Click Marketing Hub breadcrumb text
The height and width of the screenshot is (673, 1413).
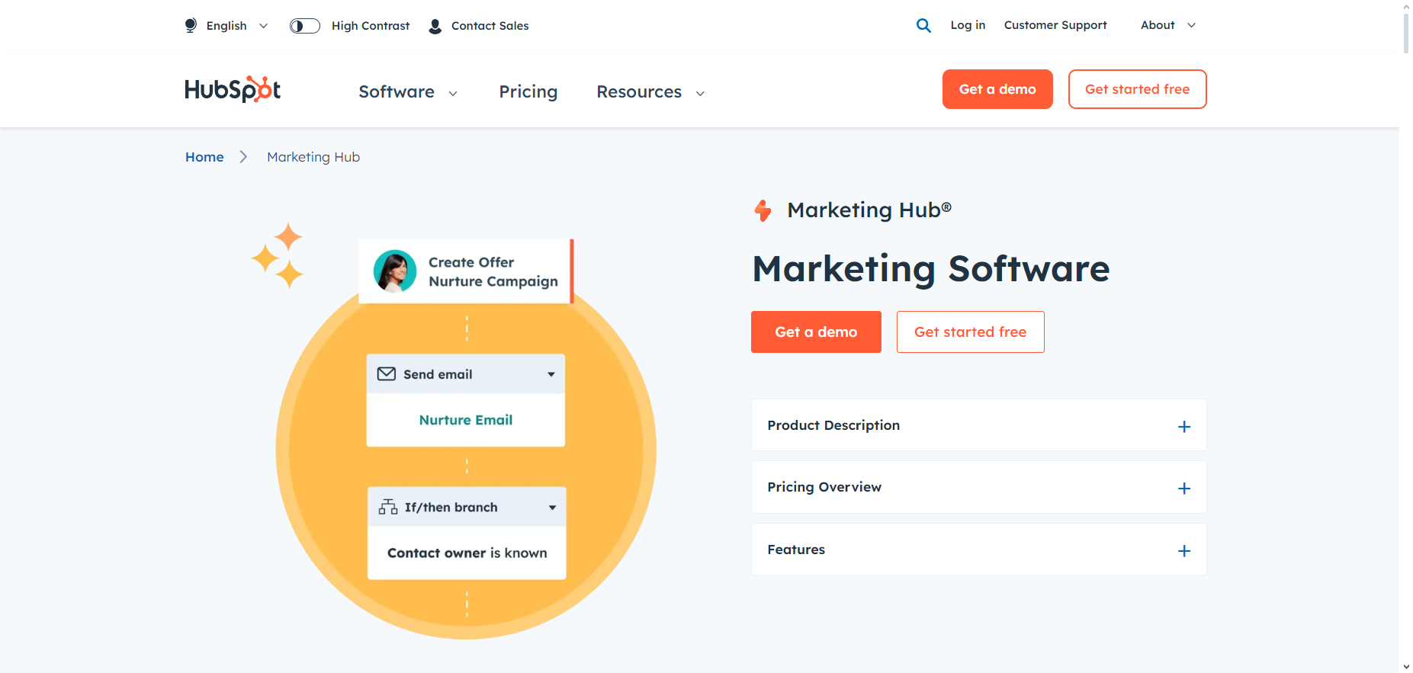pos(313,157)
